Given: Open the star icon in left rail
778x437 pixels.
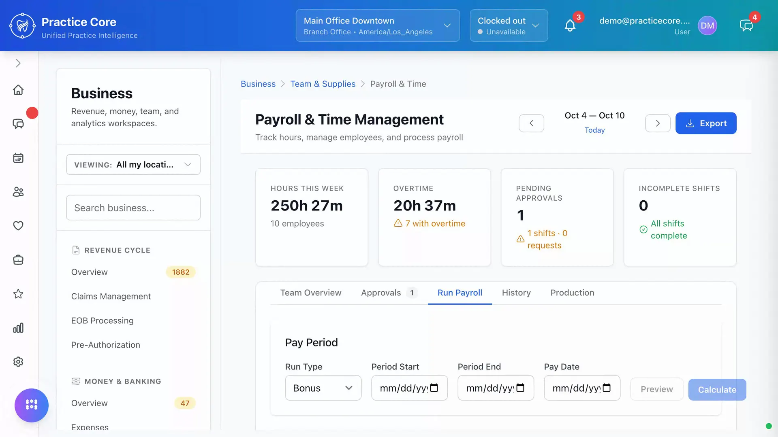Looking at the screenshot, I should coord(18,294).
